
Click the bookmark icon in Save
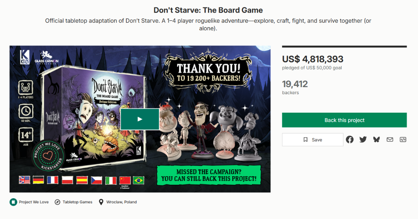(306, 140)
